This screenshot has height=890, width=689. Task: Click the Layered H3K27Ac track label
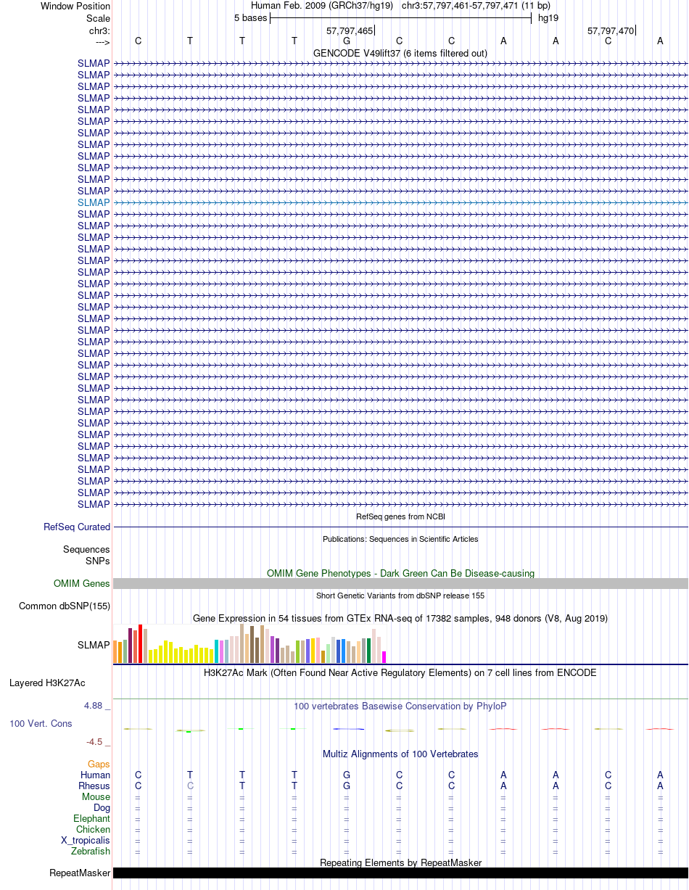(47, 683)
